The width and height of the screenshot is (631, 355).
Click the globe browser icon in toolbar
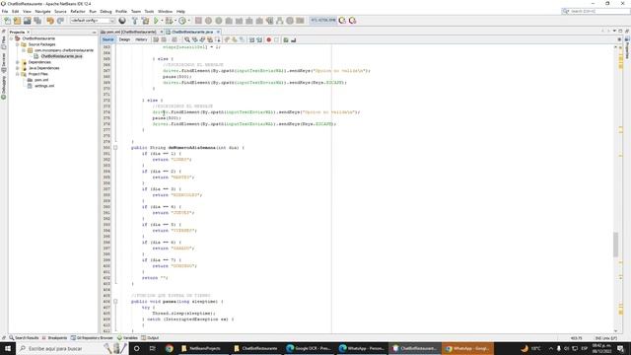[x=122, y=21]
